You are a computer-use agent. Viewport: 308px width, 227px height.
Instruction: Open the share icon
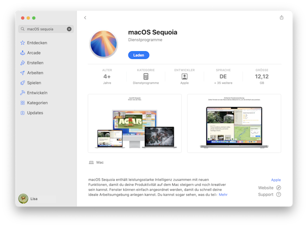(282, 18)
